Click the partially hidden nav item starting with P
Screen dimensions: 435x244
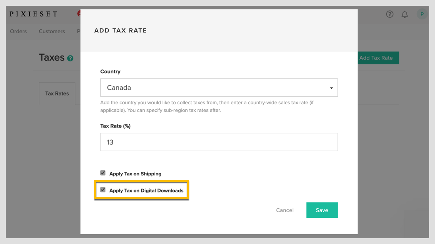click(x=78, y=31)
